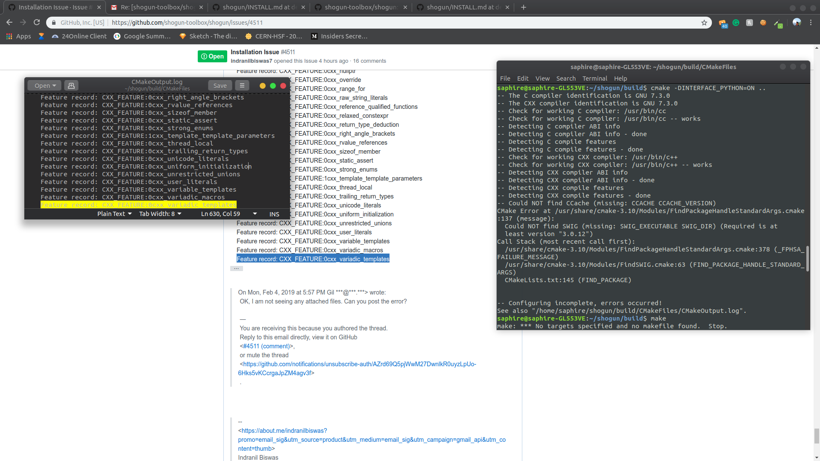Save CMakeOutput.log in gedit
The width and height of the screenshot is (820, 461).
click(x=220, y=85)
